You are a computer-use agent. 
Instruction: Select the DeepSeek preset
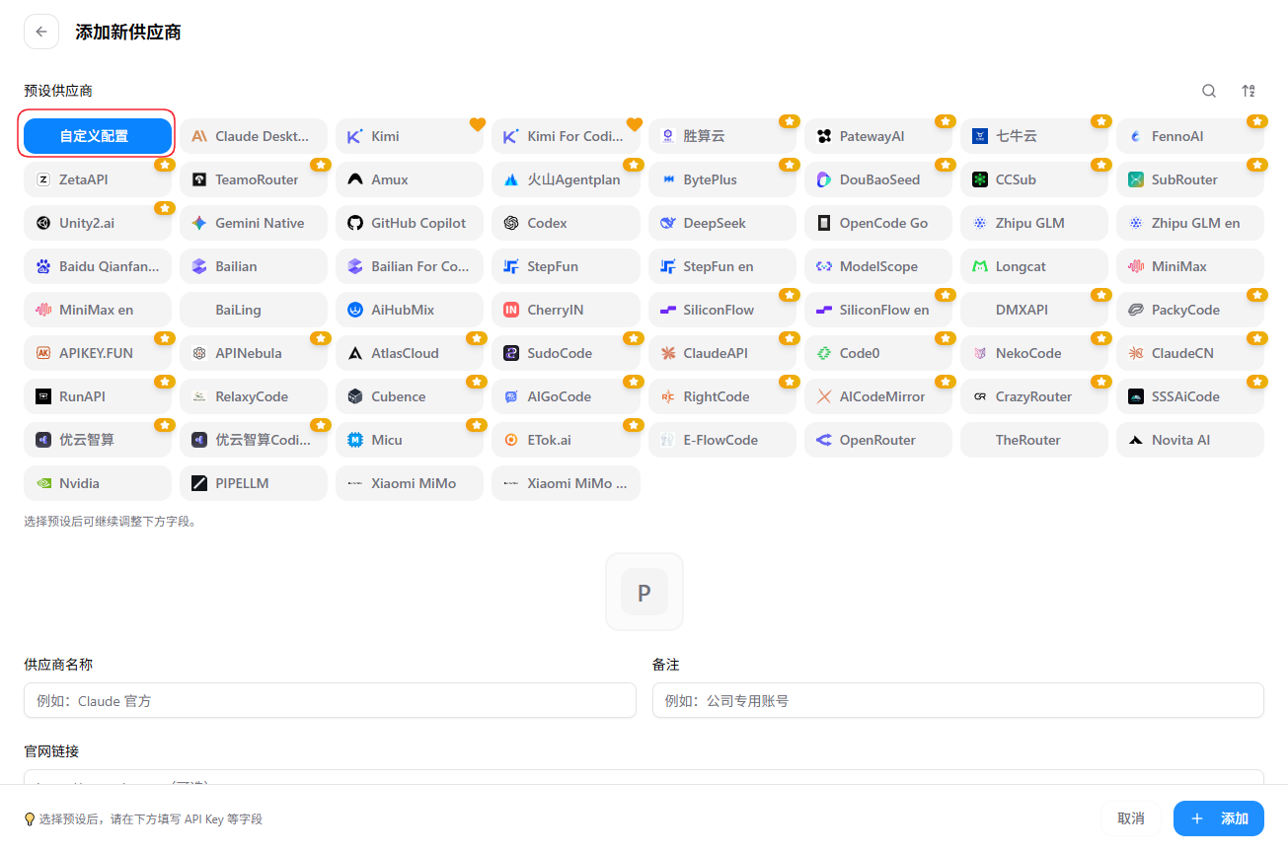[x=722, y=223]
